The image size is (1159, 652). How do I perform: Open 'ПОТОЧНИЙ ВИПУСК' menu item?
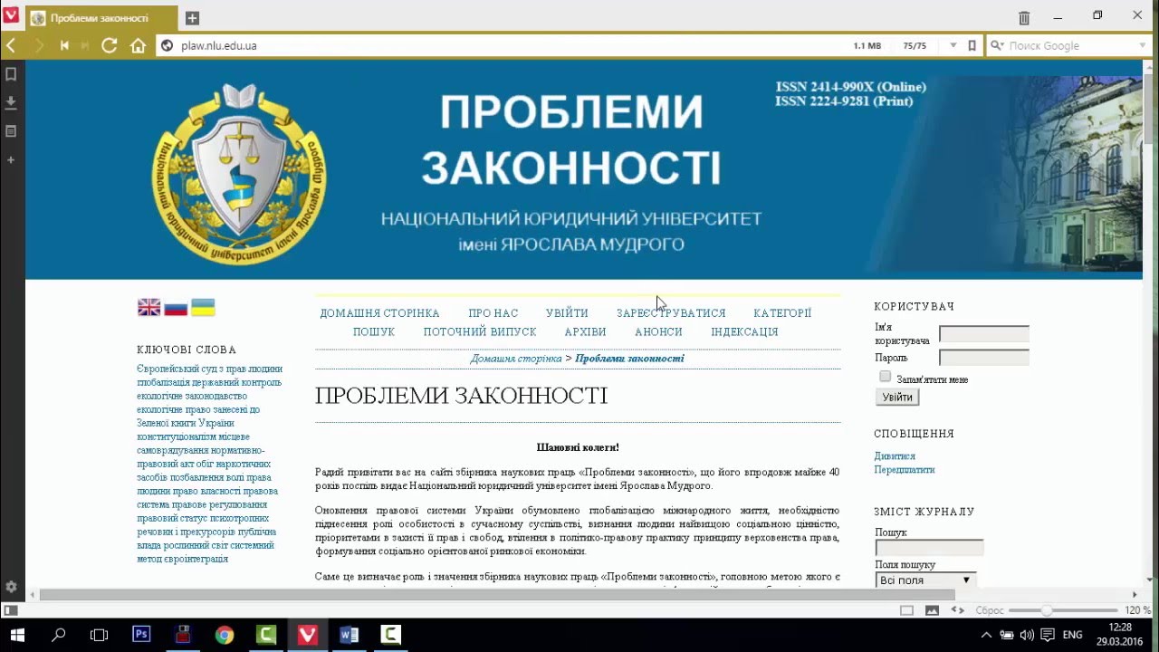[480, 332]
